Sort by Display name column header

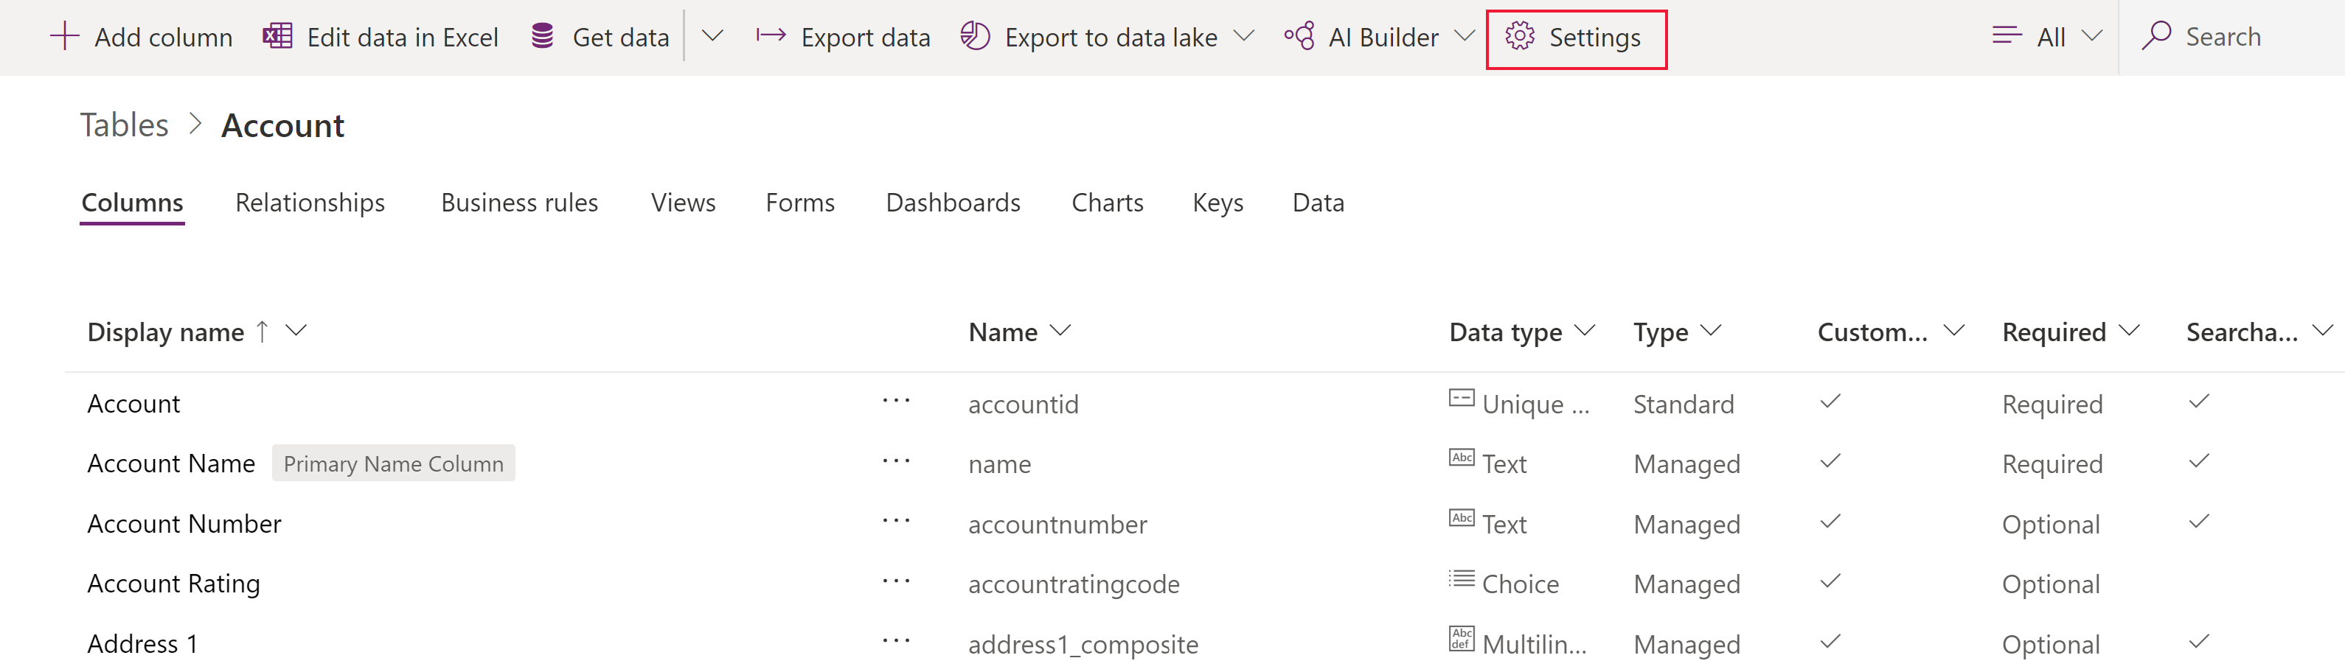[x=166, y=332]
